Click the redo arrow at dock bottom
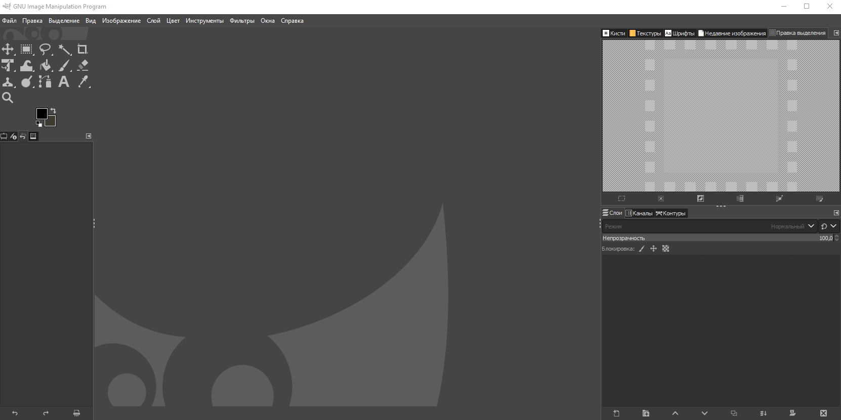Image resolution: width=841 pixels, height=420 pixels. pos(46,413)
